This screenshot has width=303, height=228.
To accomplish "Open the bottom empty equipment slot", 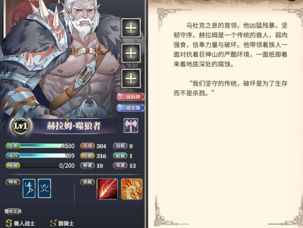I will coord(131,78).
